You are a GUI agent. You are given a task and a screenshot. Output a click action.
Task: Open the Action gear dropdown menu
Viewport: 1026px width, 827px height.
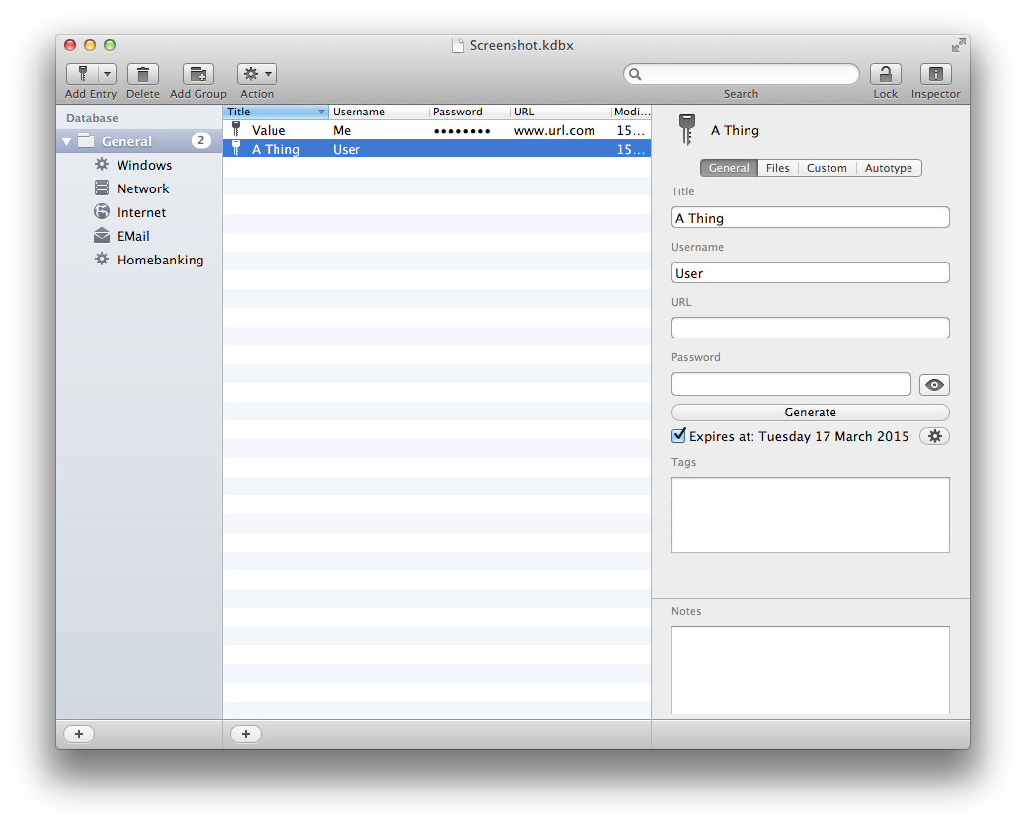click(x=257, y=74)
